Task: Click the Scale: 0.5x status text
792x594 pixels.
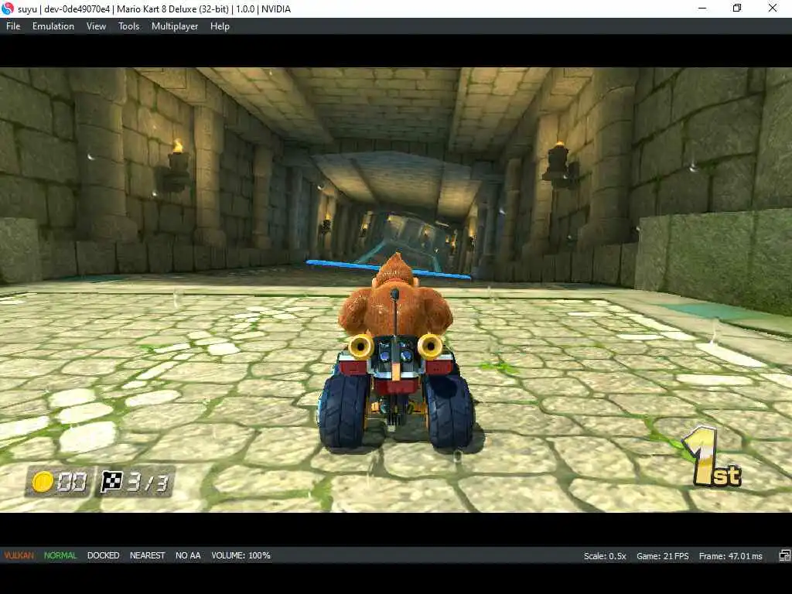Action: coord(605,556)
